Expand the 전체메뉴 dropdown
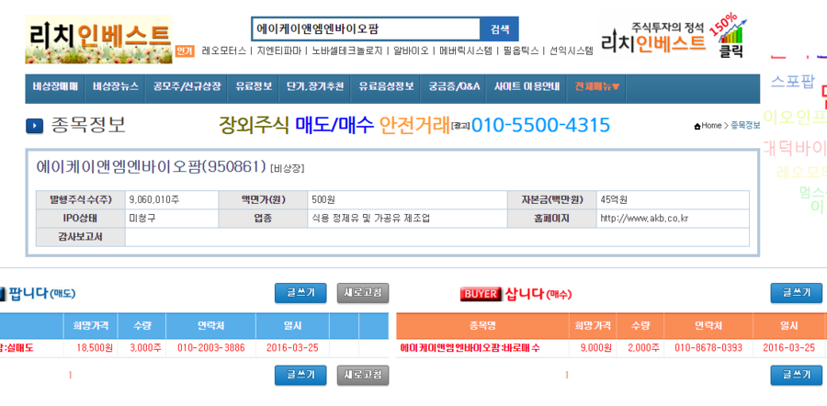827x406 pixels. (597, 86)
